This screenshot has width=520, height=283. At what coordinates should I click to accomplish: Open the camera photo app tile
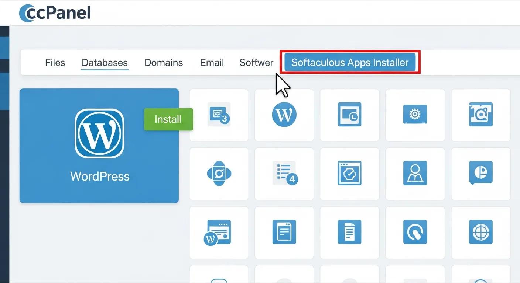pyautogui.click(x=481, y=115)
